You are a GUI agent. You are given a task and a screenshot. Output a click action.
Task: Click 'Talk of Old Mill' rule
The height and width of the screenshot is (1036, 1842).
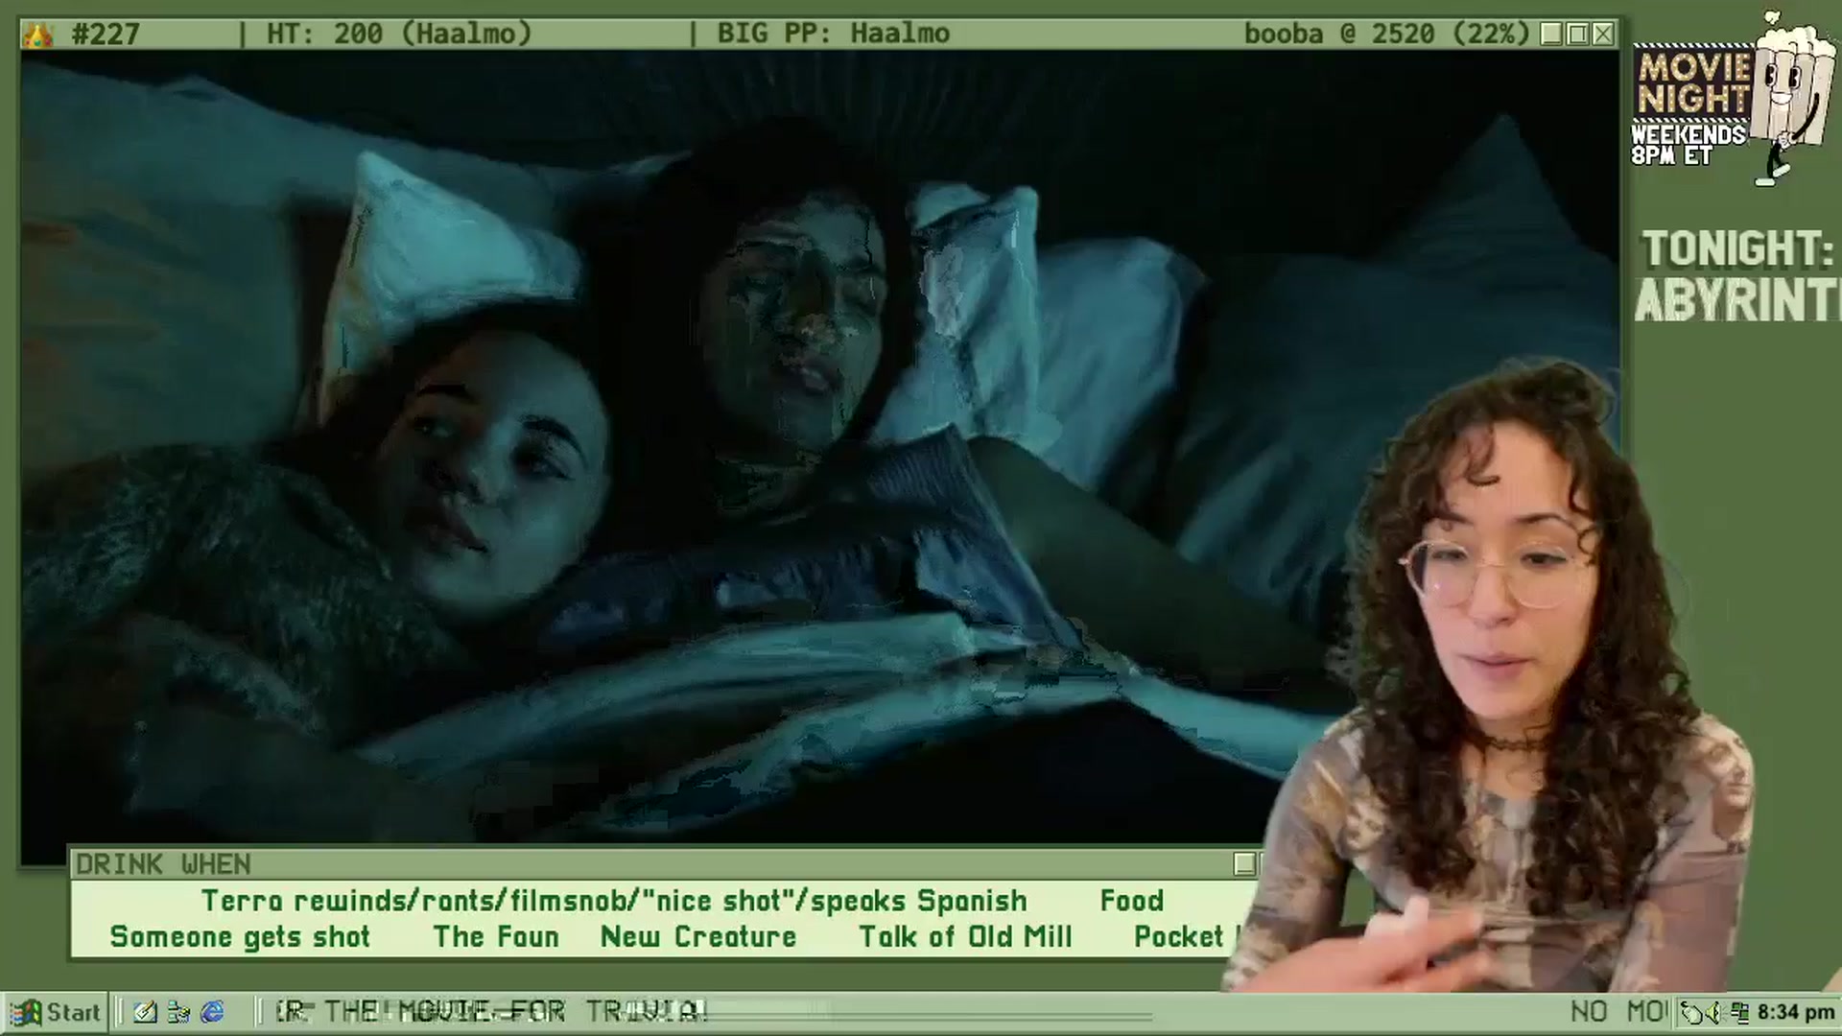pos(965,937)
